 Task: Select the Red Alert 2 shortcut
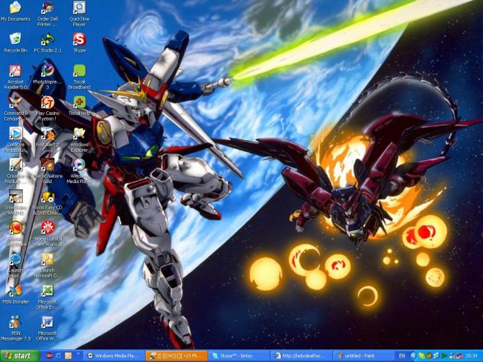(47, 137)
